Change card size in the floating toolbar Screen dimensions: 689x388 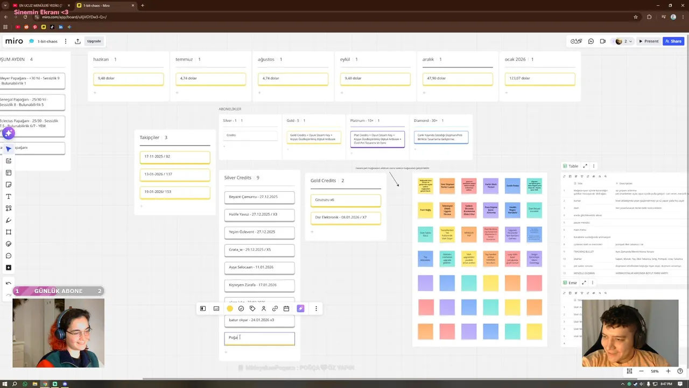point(216,309)
